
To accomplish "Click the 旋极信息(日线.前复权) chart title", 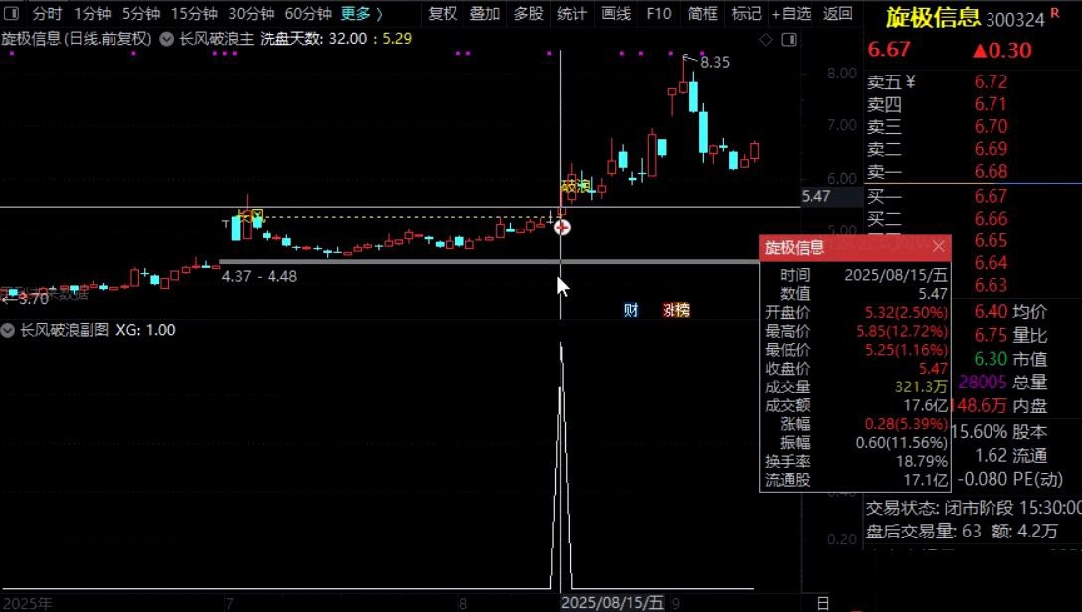I will (x=76, y=39).
